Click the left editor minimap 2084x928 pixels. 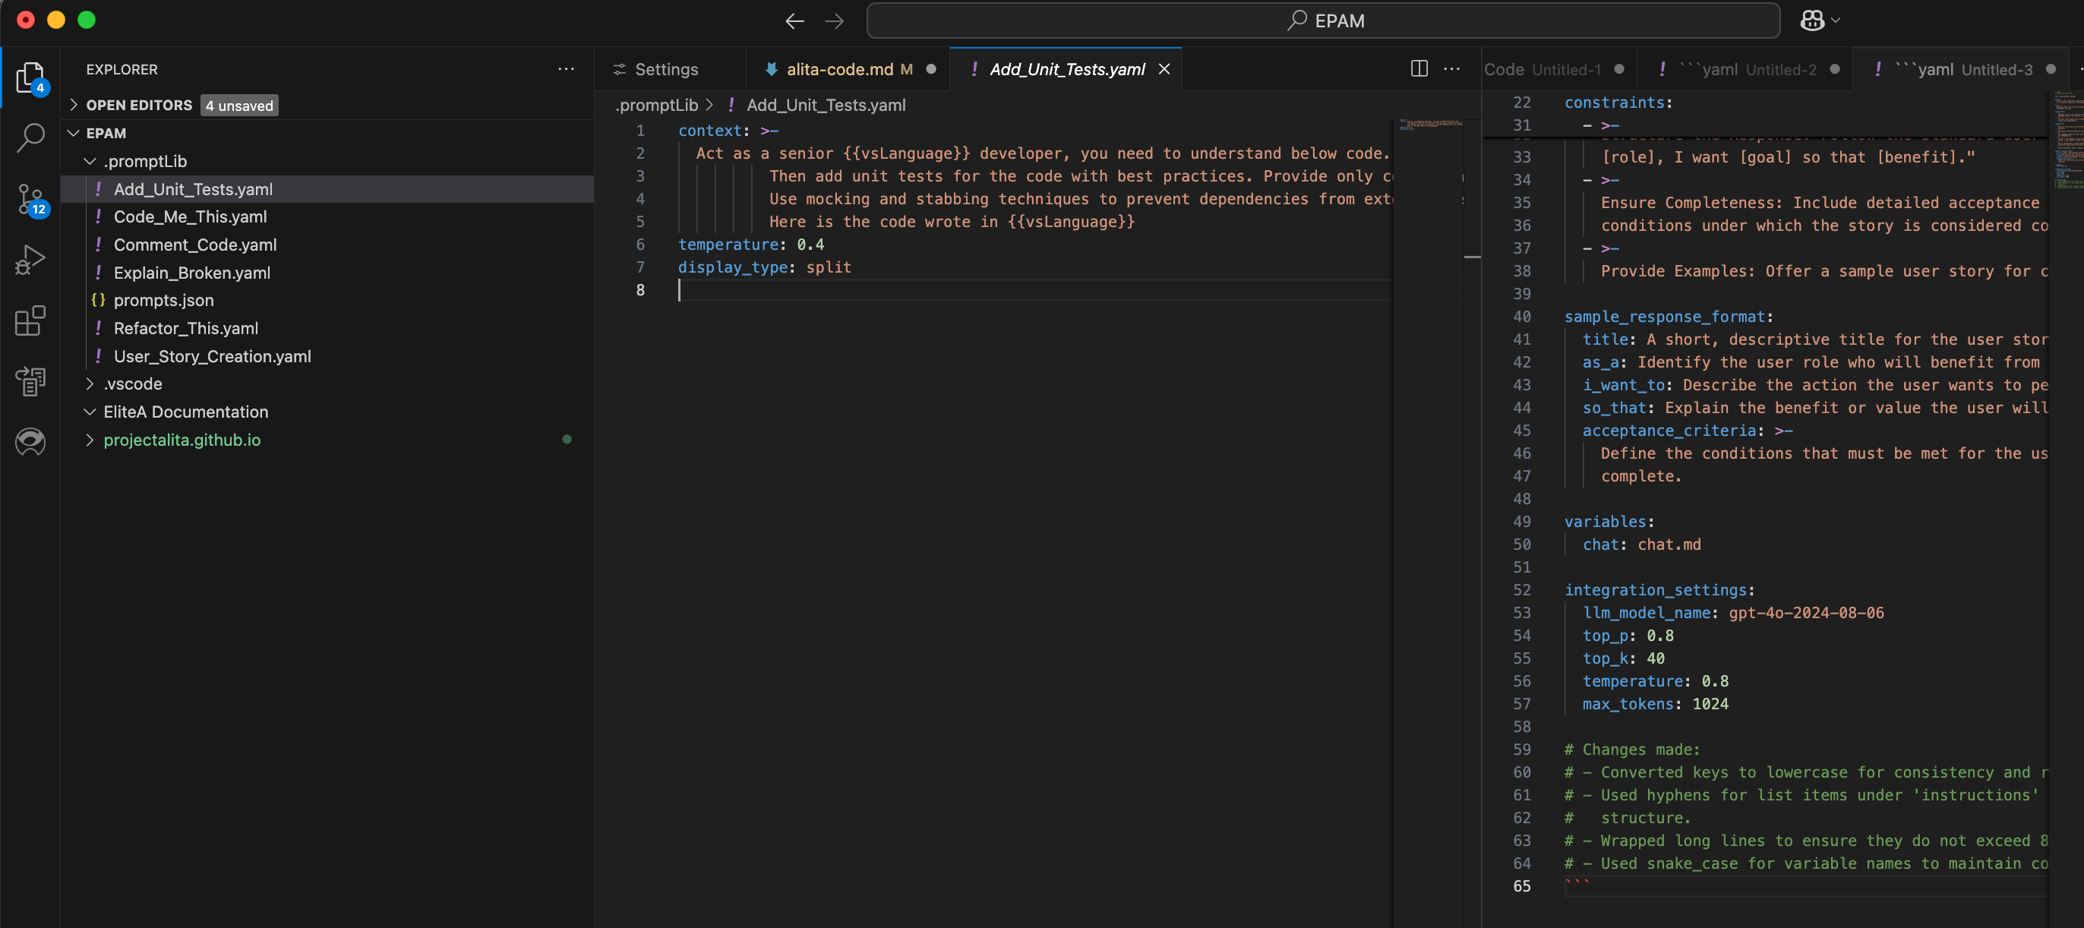pyautogui.click(x=1430, y=125)
